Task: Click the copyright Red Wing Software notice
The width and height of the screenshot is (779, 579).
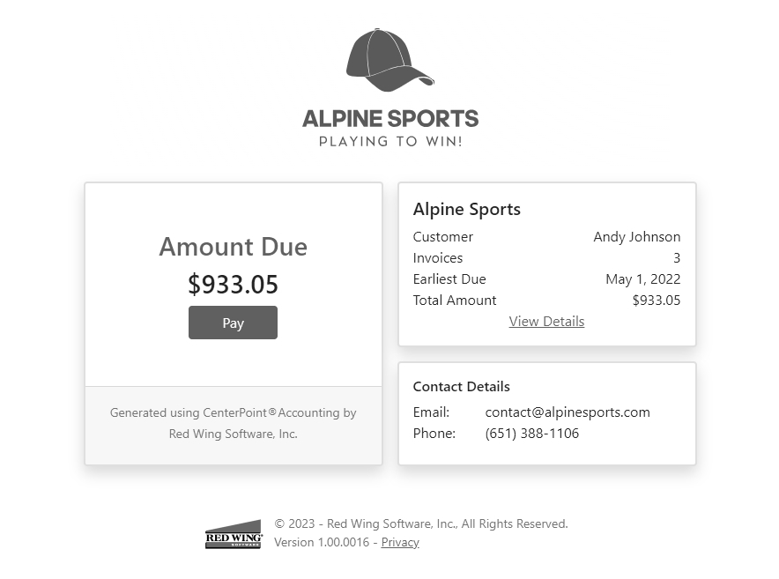Action: click(x=421, y=523)
